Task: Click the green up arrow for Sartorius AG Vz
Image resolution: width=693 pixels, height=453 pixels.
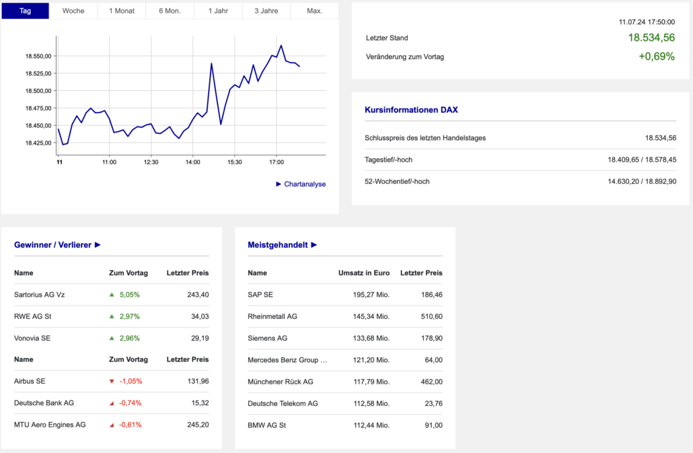Action: (x=112, y=295)
